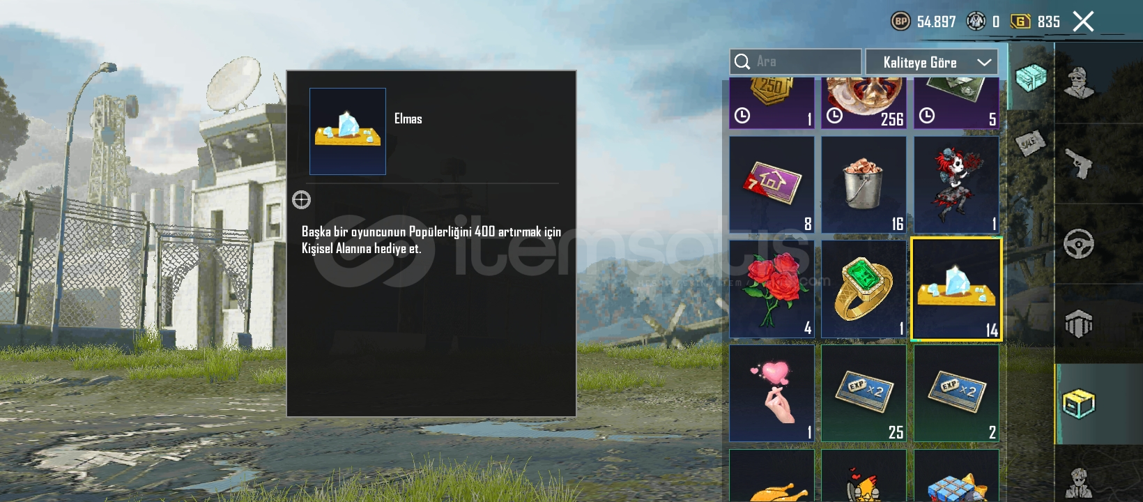Select the parachute category icon
This screenshot has height=502, width=1143.
1079,324
